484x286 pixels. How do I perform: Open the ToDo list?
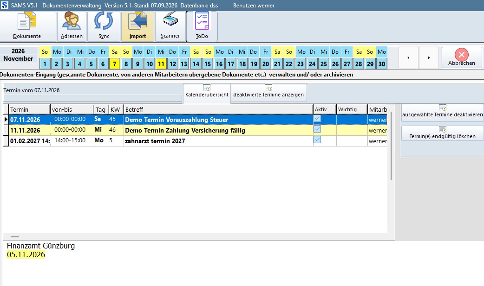tap(202, 26)
